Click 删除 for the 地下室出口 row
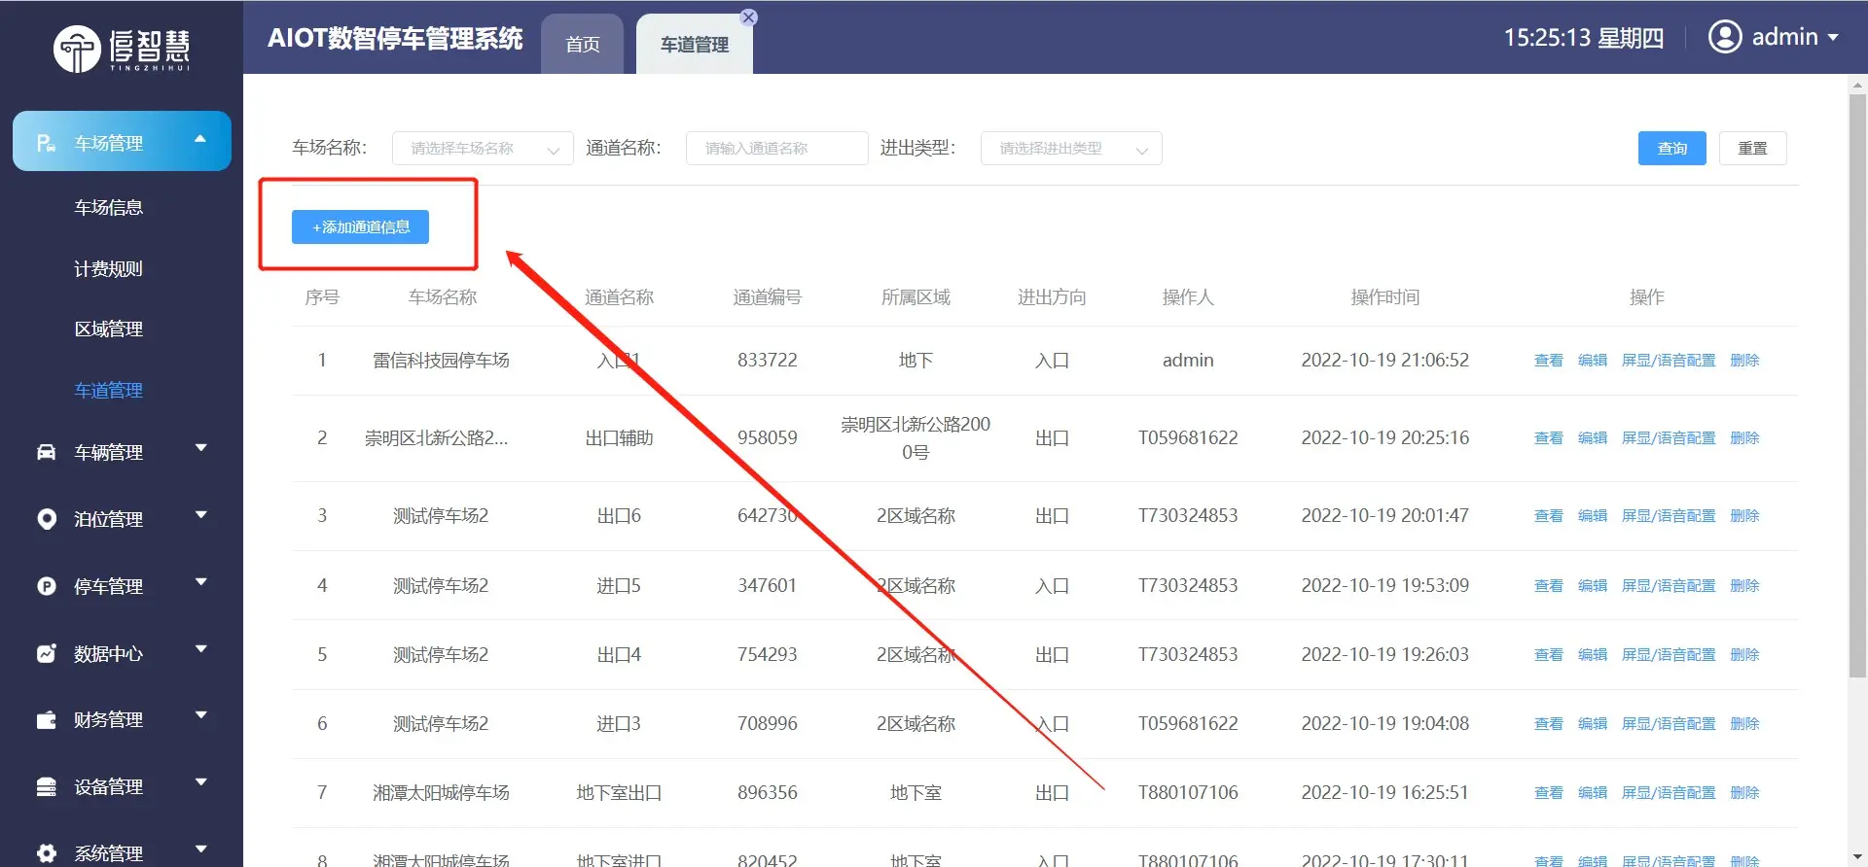The width and height of the screenshot is (1868, 867). [1744, 792]
